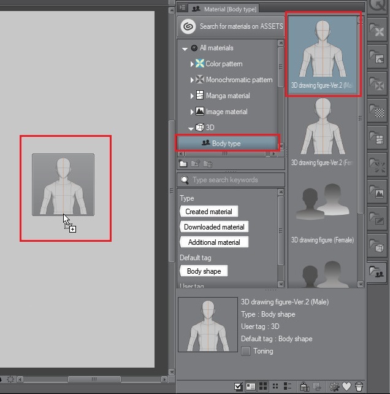Image resolution: width=390 pixels, height=394 pixels.
Task: Toggle the Downloaded material filter
Action: [214, 227]
